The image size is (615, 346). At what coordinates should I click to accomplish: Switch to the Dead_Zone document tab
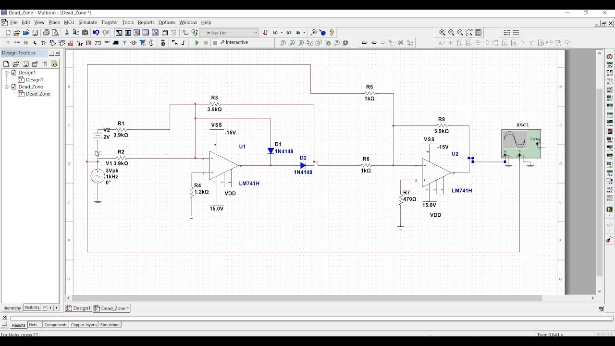click(111, 308)
